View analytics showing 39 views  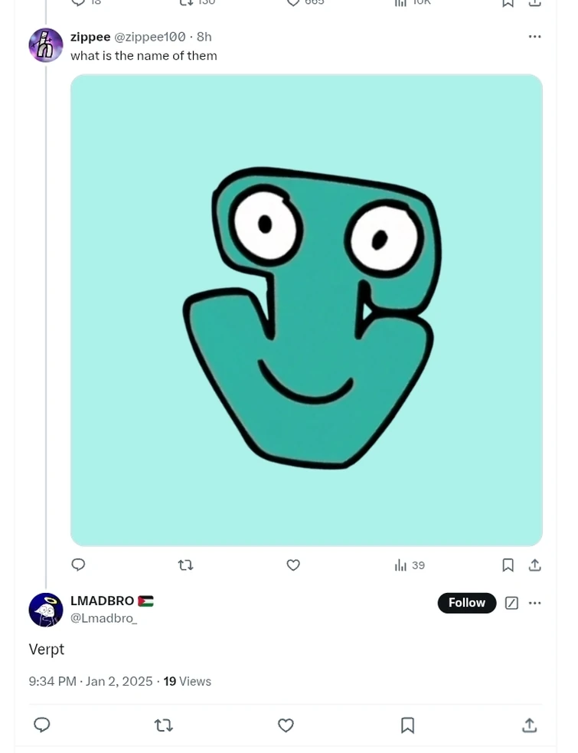point(410,565)
